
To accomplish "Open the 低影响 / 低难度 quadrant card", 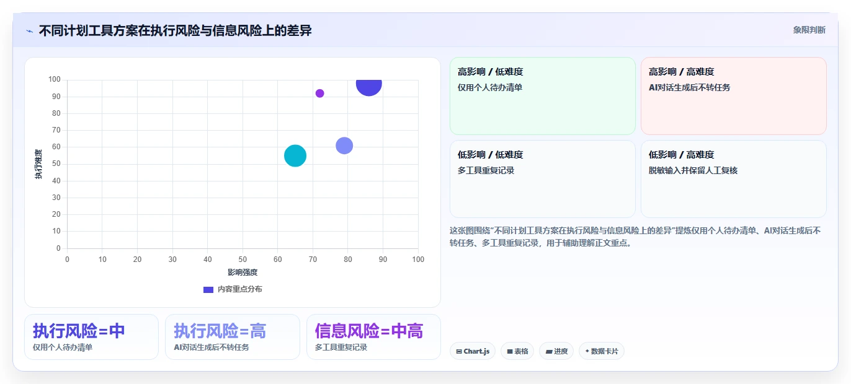I will 543,179.
